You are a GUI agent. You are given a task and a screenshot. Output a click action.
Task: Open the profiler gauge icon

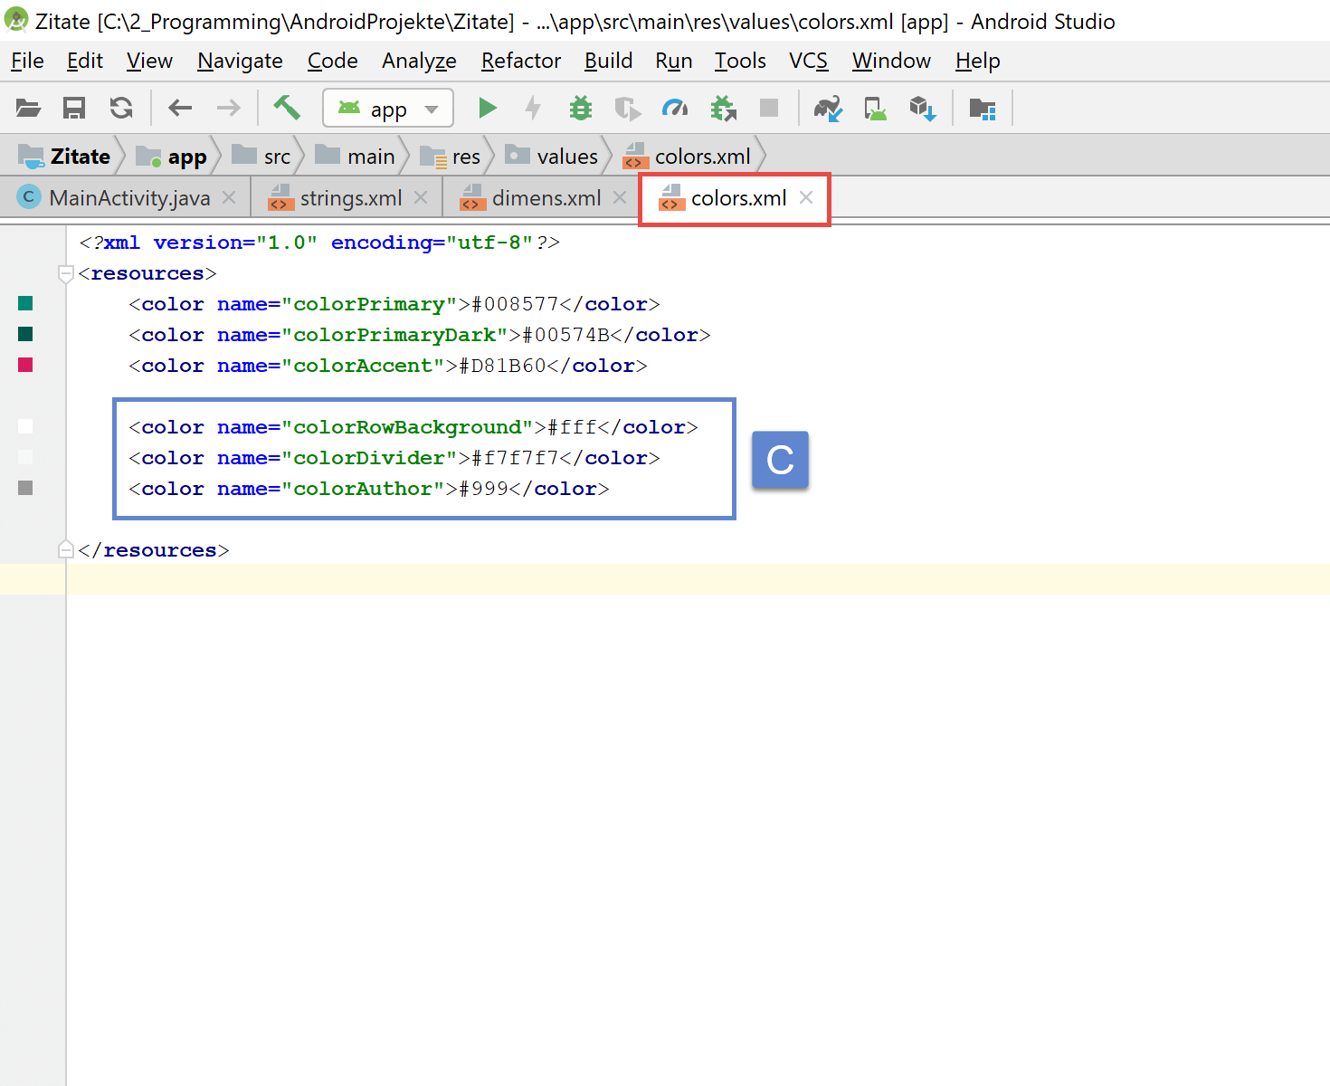click(675, 109)
